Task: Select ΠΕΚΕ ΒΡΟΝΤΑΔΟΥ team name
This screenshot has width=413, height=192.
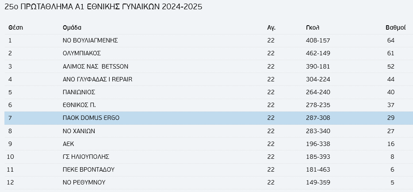Action: coord(88,169)
